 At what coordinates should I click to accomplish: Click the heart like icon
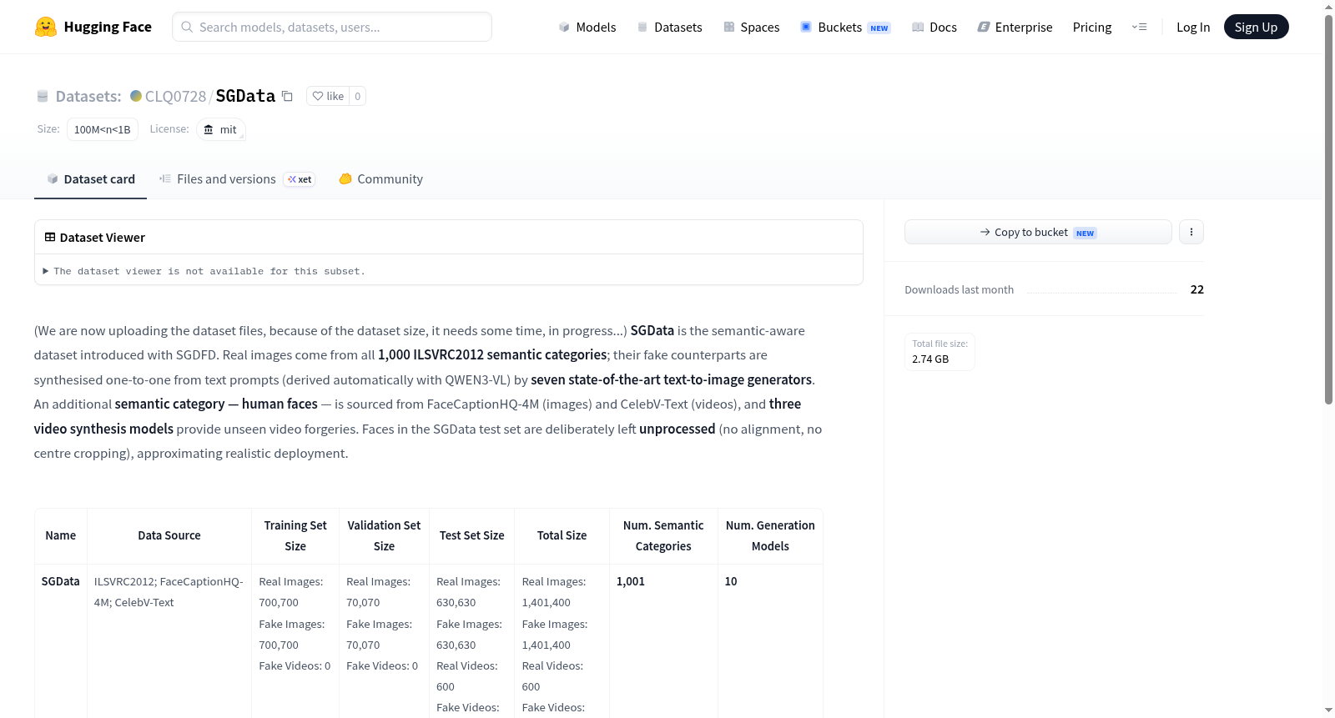[318, 96]
